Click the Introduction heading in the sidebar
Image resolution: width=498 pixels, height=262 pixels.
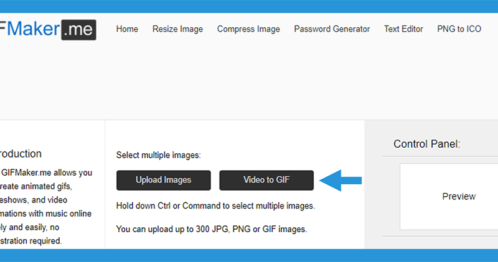[x=21, y=153]
